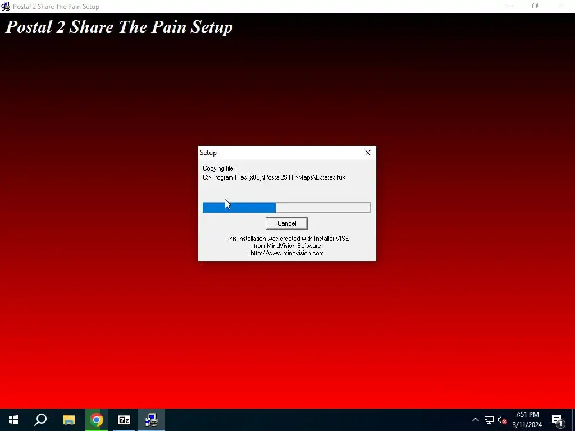Cancel the Postal 2 file copying

pyautogui.click(x=286, y=223)
